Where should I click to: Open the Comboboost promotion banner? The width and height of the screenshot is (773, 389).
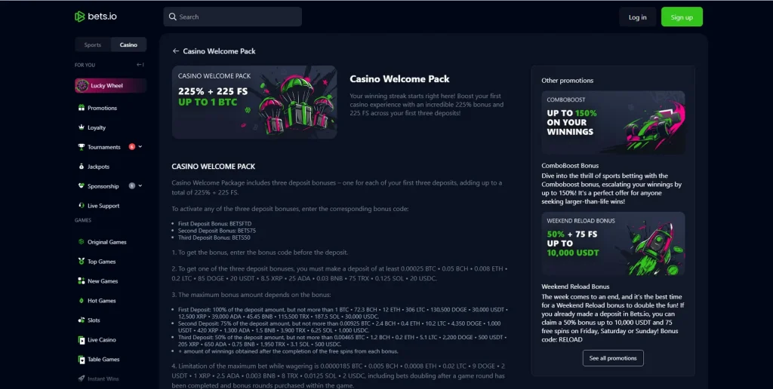click(x=613, y=123)
